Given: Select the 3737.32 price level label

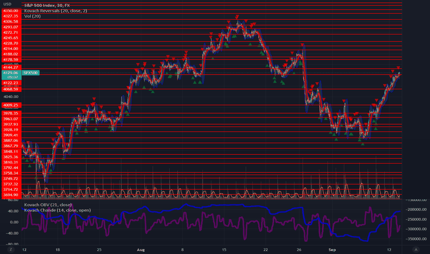Looking at the screenshot, I should [11, 184].
